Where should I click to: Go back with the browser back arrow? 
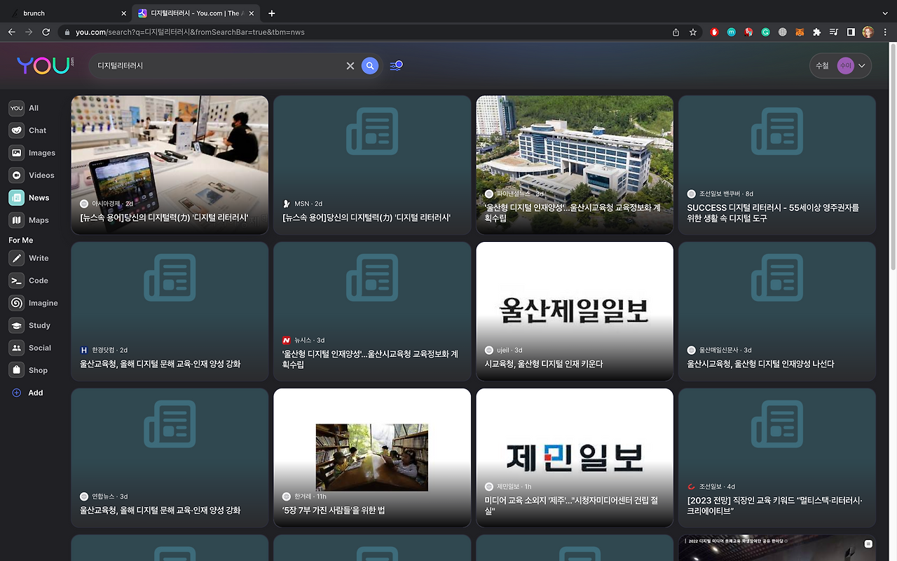(11, 32)
